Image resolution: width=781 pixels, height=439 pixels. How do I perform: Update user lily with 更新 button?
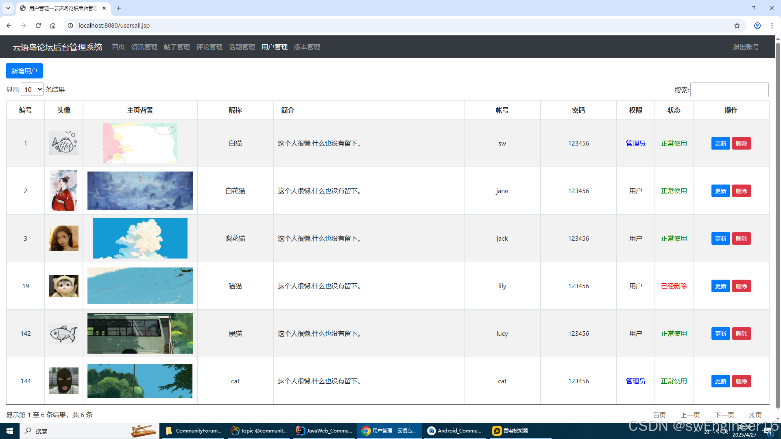720,286
